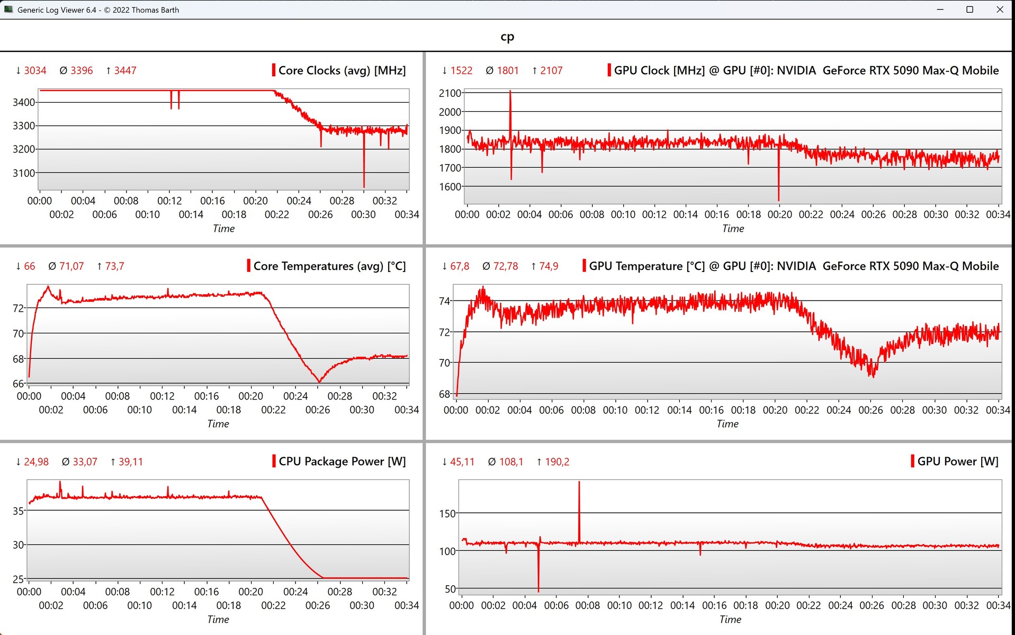Click the average 72,78 of GPU Temperature
This screenshot has width=1015, height=635.
point(506,266)
